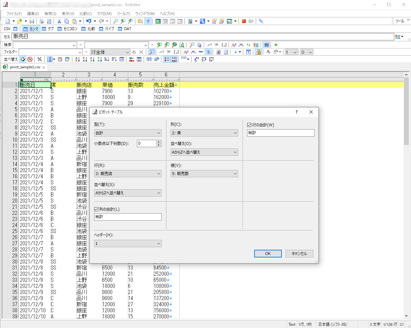Increase decimal places with the up stepper
The width and height of the screenshot is (411, 328).
click(158, 142)
